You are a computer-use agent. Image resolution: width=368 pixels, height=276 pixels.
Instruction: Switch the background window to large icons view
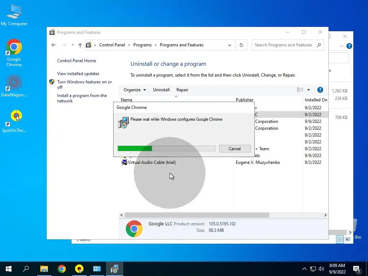[348, 239]
